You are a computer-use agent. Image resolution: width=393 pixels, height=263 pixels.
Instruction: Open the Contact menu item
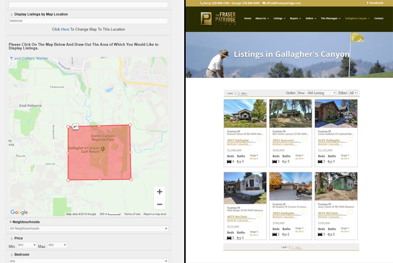tap(378, 18)
